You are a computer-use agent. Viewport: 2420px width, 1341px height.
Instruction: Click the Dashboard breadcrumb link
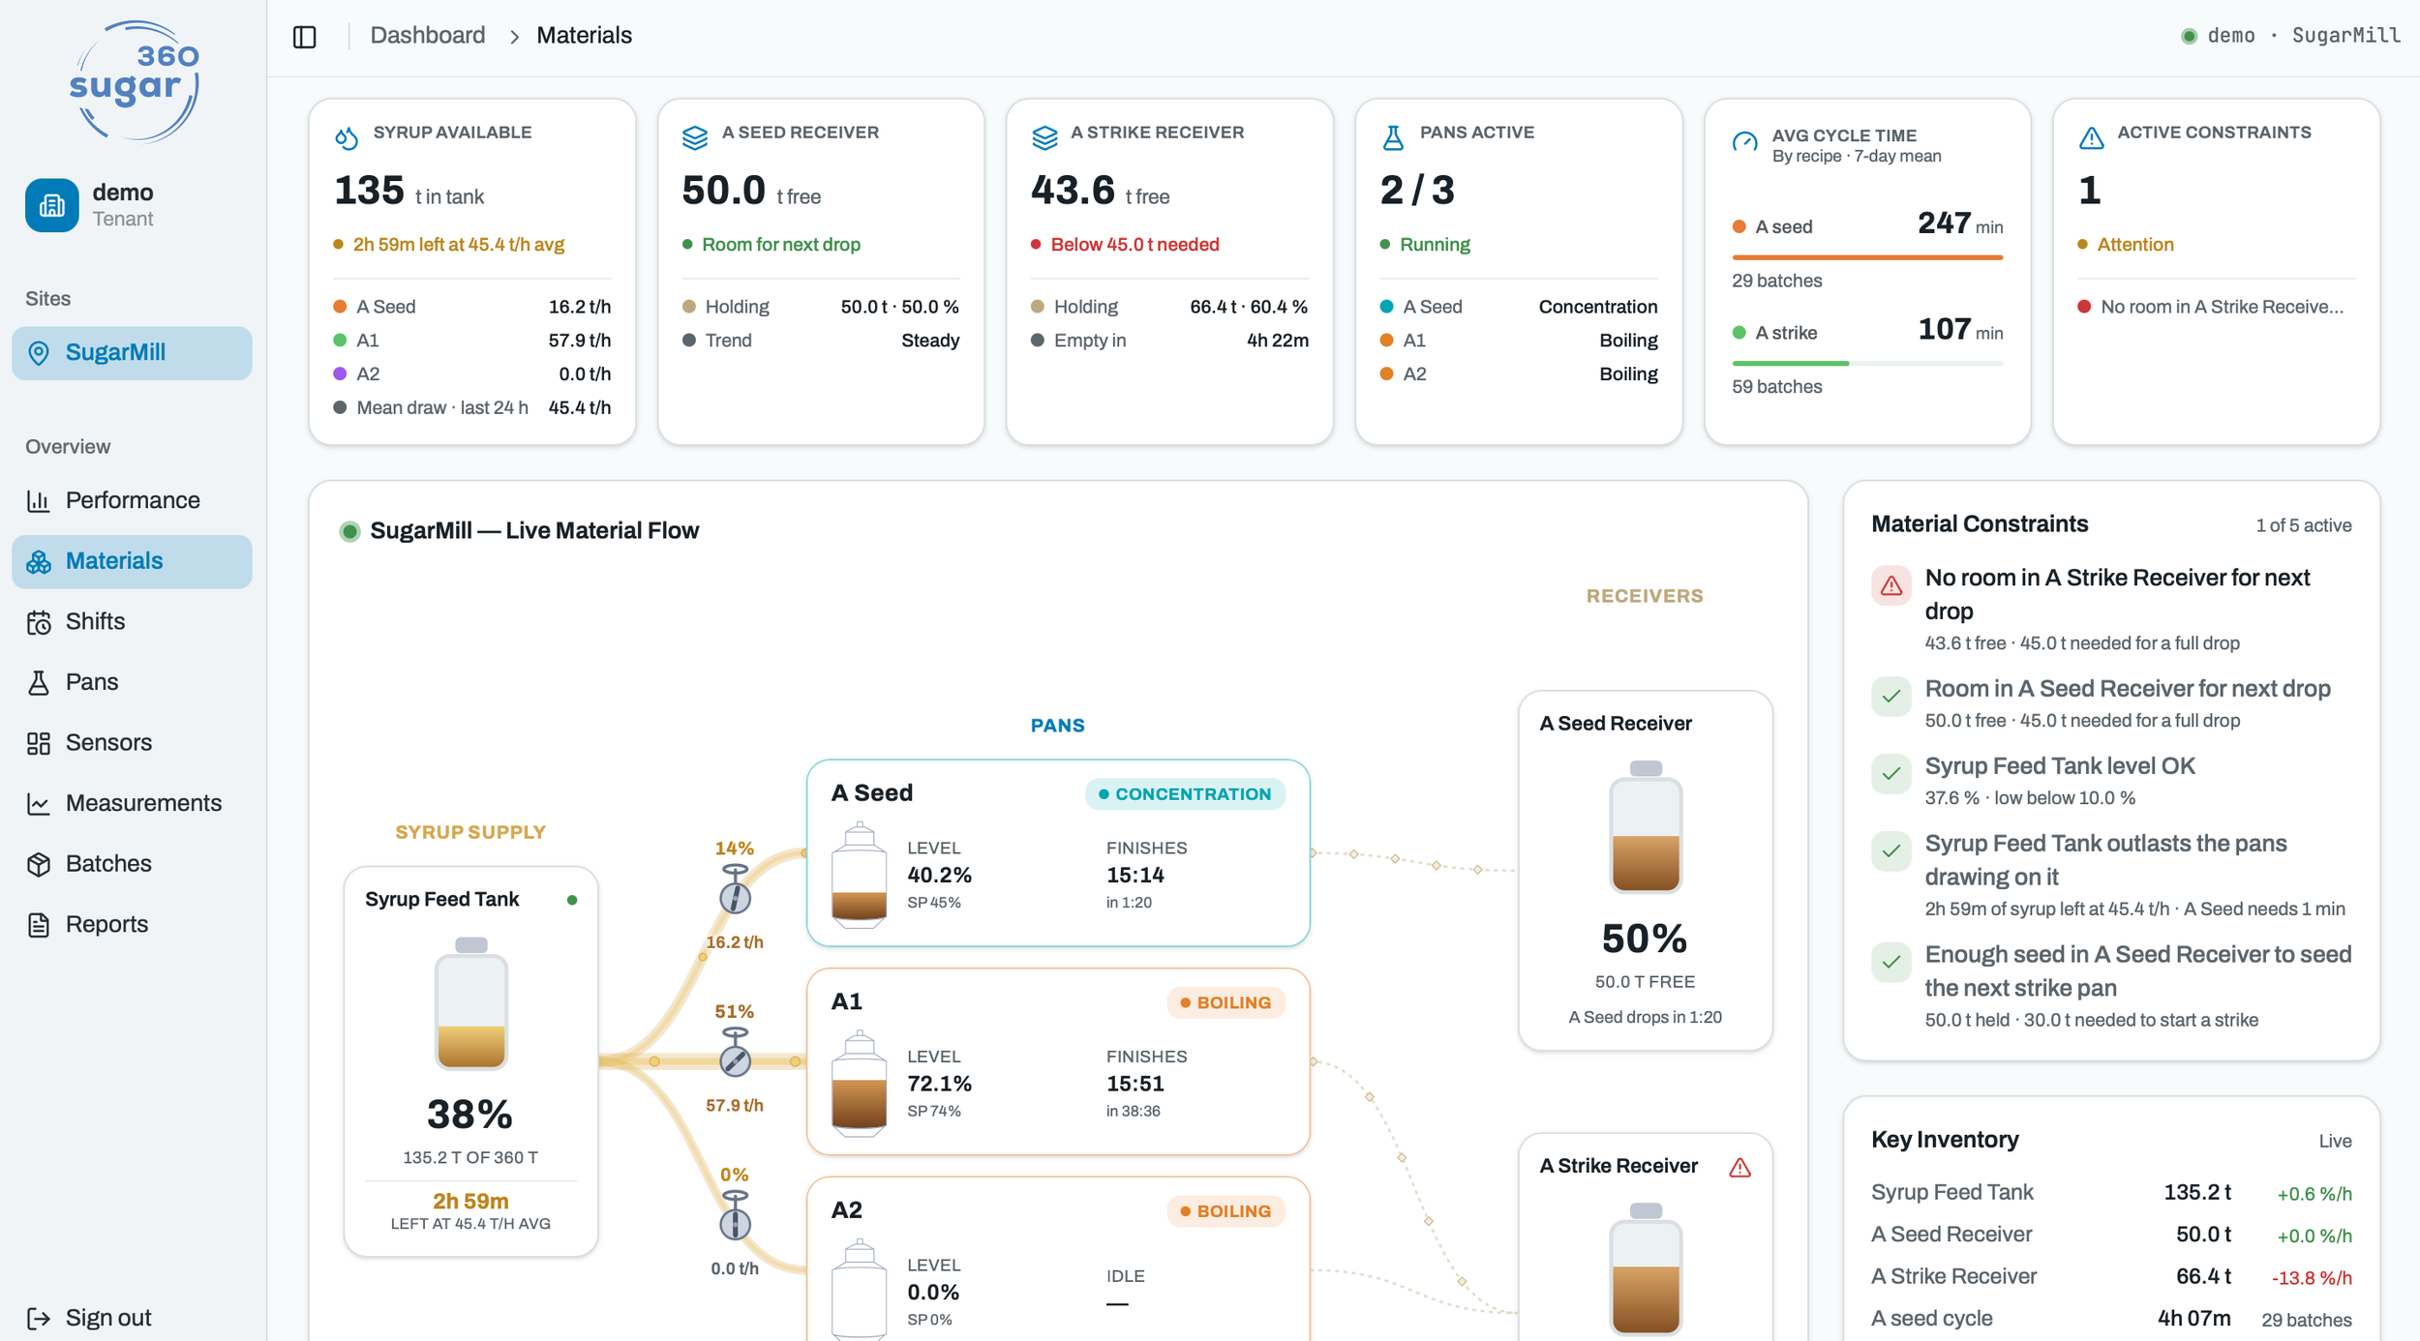(x=427, y=36)
